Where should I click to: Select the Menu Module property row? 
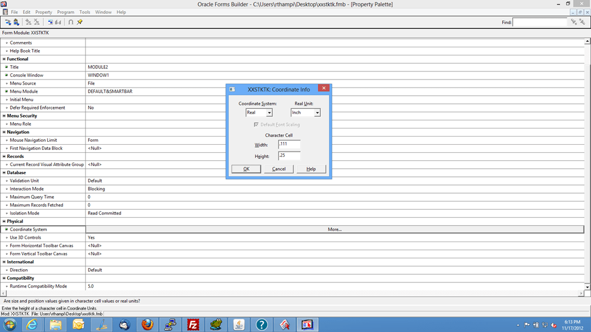pos(293,92)
